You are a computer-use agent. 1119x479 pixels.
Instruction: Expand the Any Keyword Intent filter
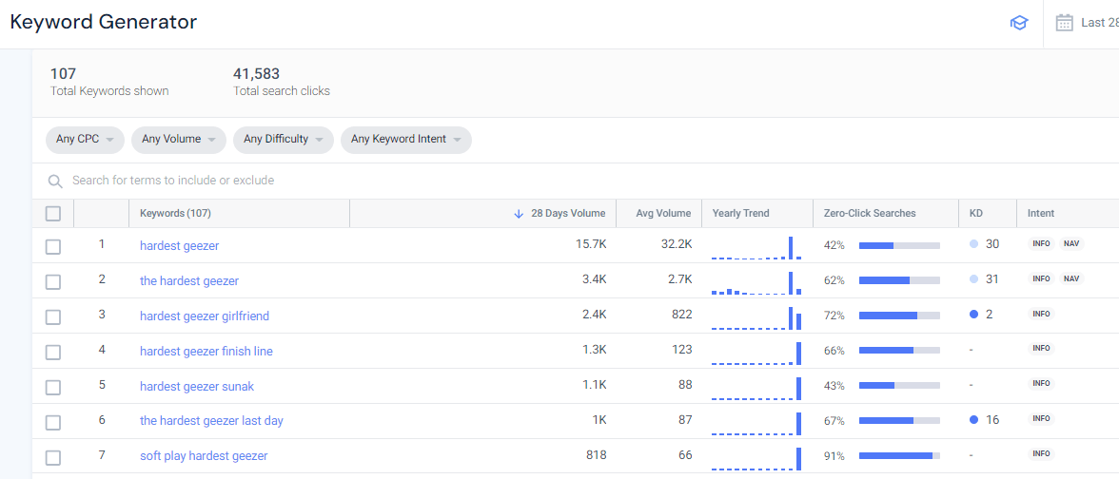[x=406, y=140]
